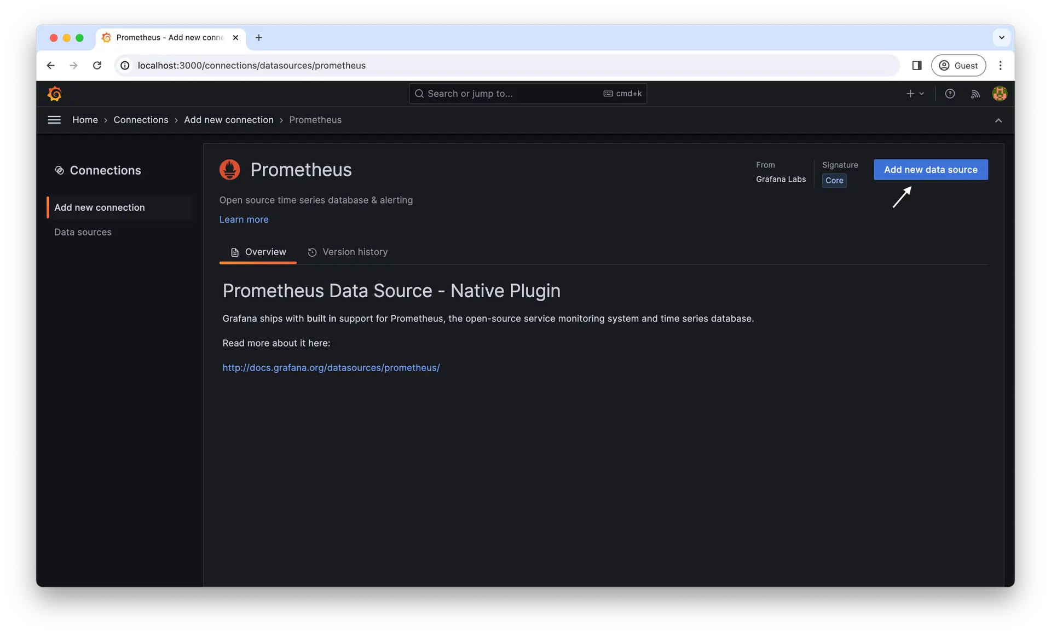Open the news feed RSS icon
Image resolution: width=1051 pixels, height=635 pixels.
975,94
